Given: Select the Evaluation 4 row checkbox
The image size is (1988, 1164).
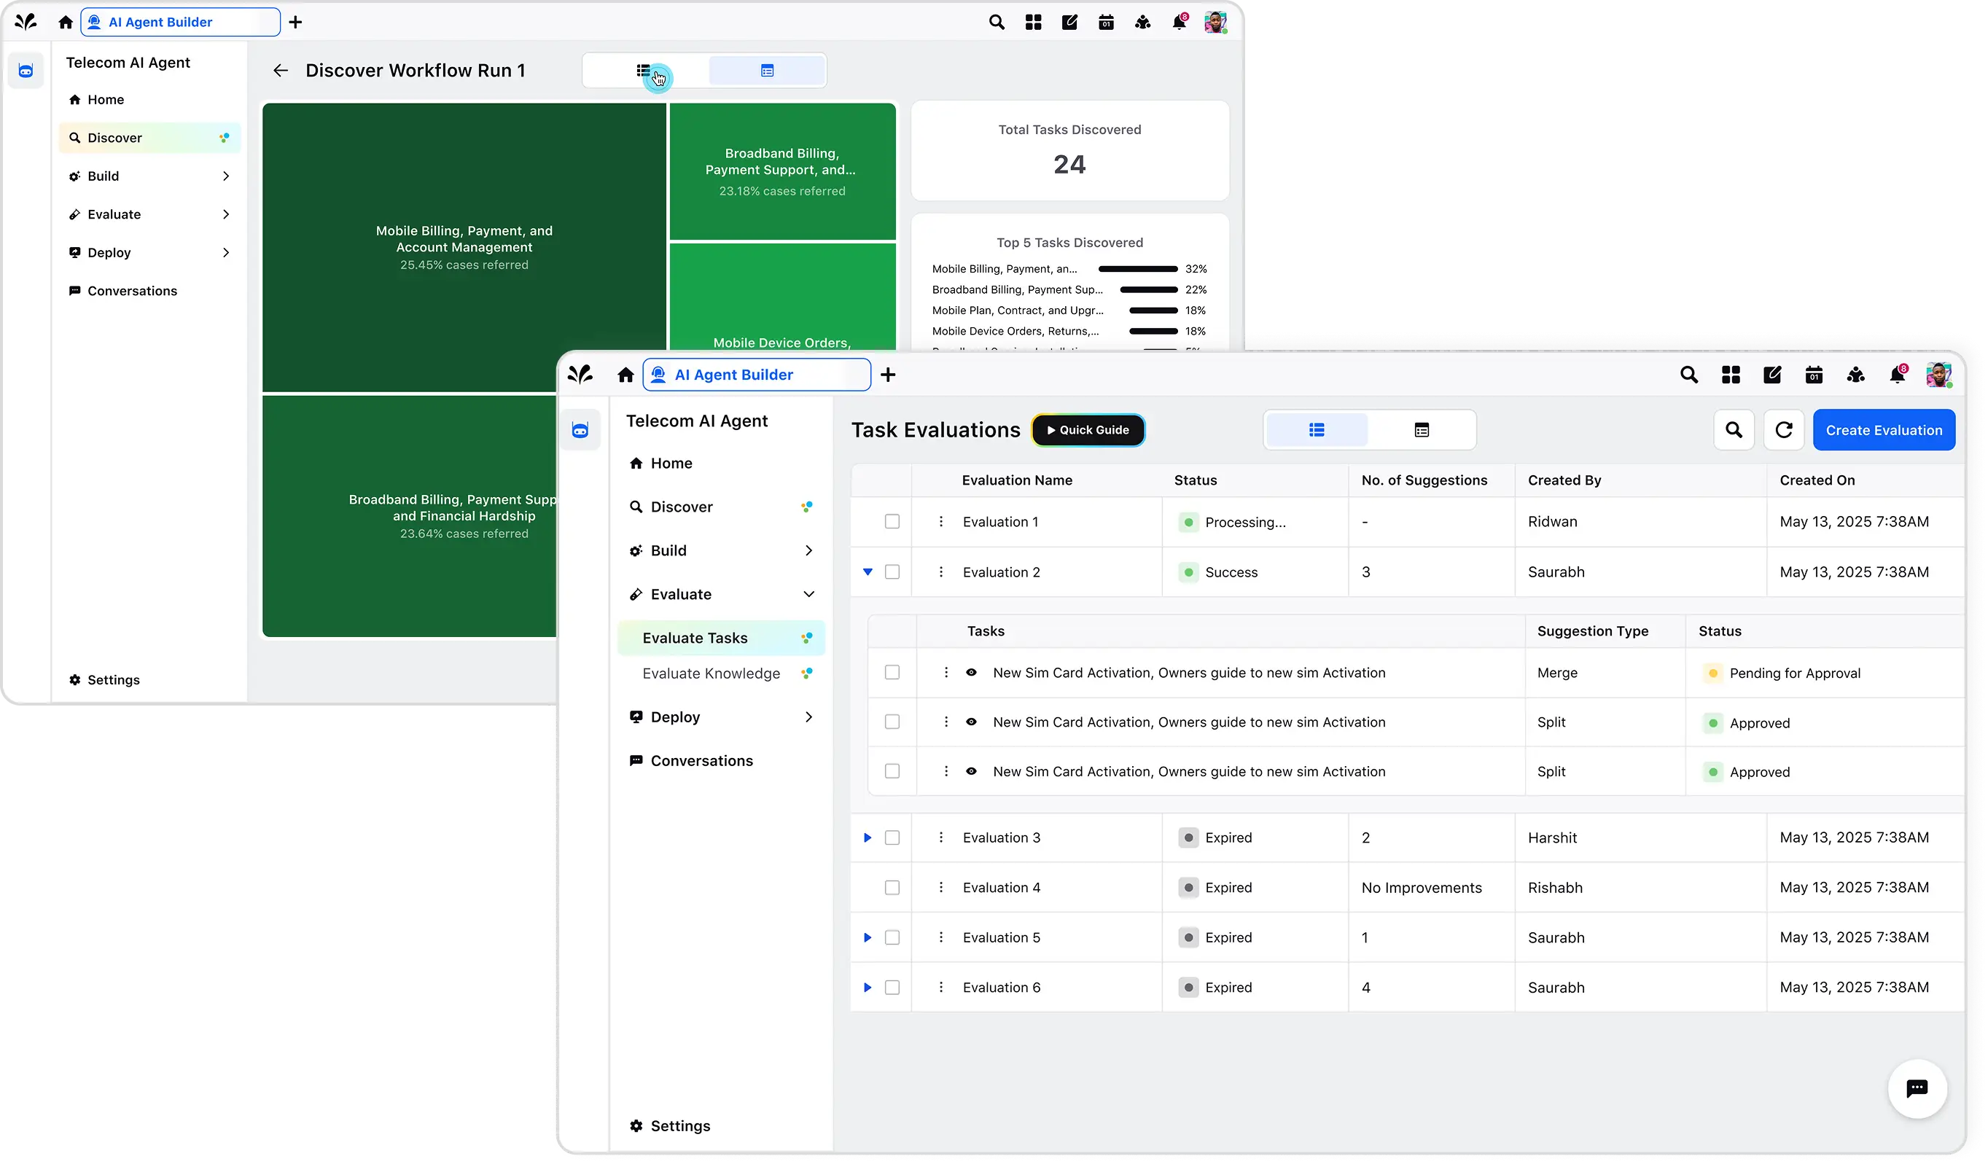Looking at the screenshot, I should pyautogui.click(x=892, y=887).
